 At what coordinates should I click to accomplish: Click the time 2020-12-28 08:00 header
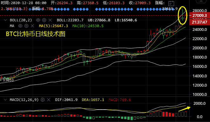24,3
